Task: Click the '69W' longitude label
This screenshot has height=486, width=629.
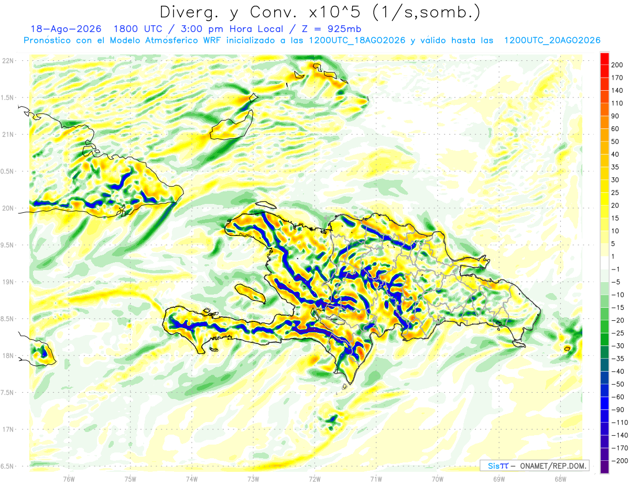Action: coord(499,479)
